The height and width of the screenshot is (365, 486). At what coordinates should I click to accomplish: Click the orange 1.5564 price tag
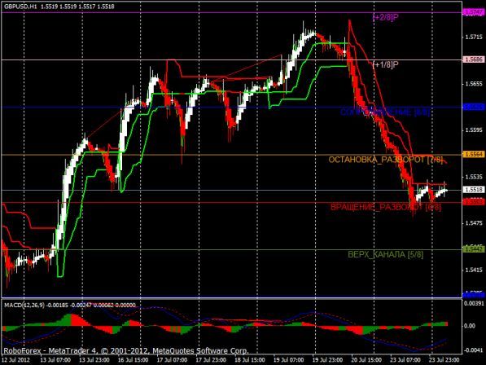pyautogui.click(x=474, y=155)
